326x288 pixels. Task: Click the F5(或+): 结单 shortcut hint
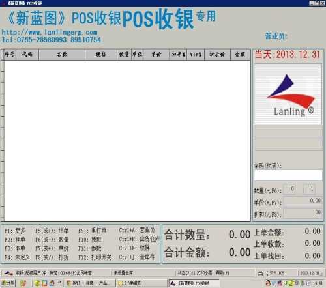[52, 231]
